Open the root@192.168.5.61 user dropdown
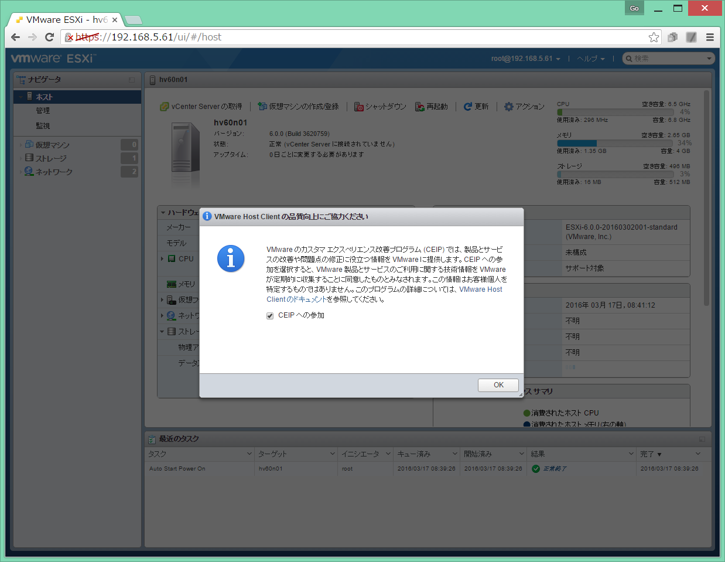Image resolution: width=725 pixels, height=562 pixels. pyautogui.click(x=525, y=59)
